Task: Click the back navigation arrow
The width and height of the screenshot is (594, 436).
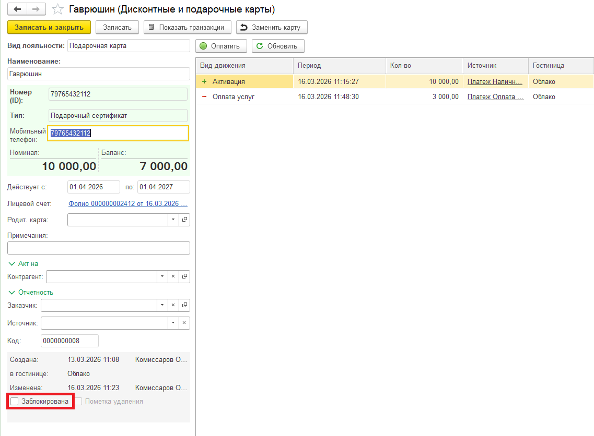Action: coord(18,9)
